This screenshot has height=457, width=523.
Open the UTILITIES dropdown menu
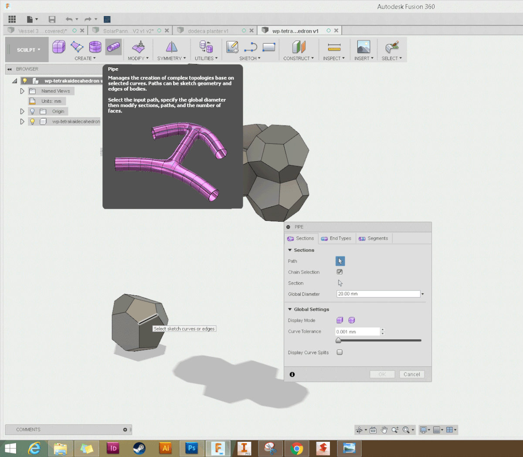click(x=206, y=58)
